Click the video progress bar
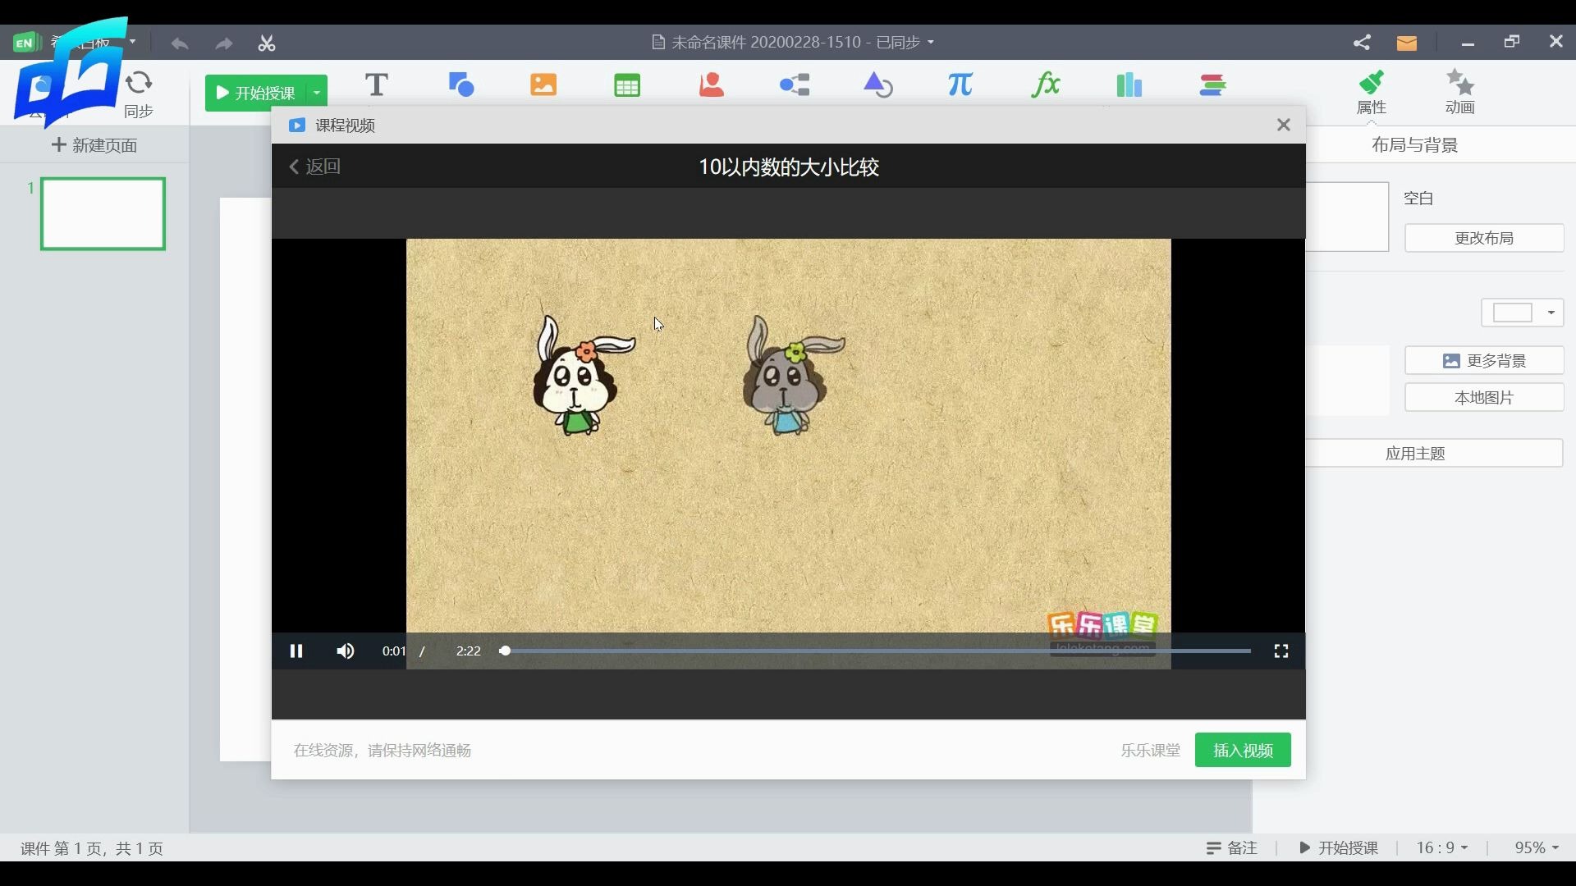This screenshot has height=886, width=1576. click(x=875, y=651)
